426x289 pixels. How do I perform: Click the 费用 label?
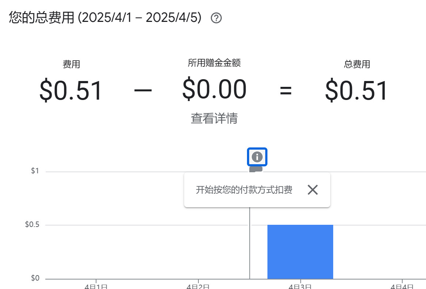pyautogui.click(x=71, y=64)
